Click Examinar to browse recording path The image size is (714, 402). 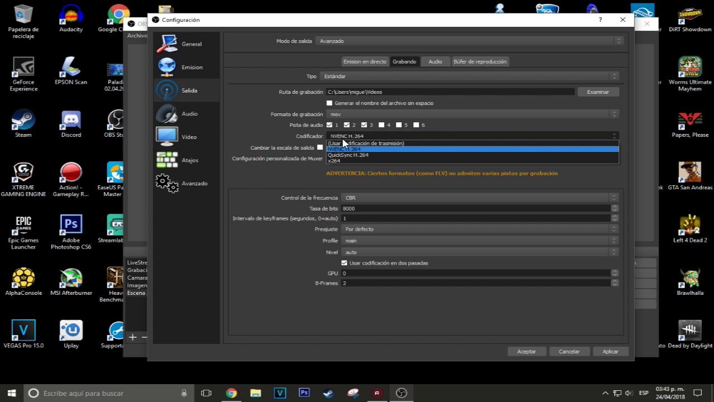(597, 91)
